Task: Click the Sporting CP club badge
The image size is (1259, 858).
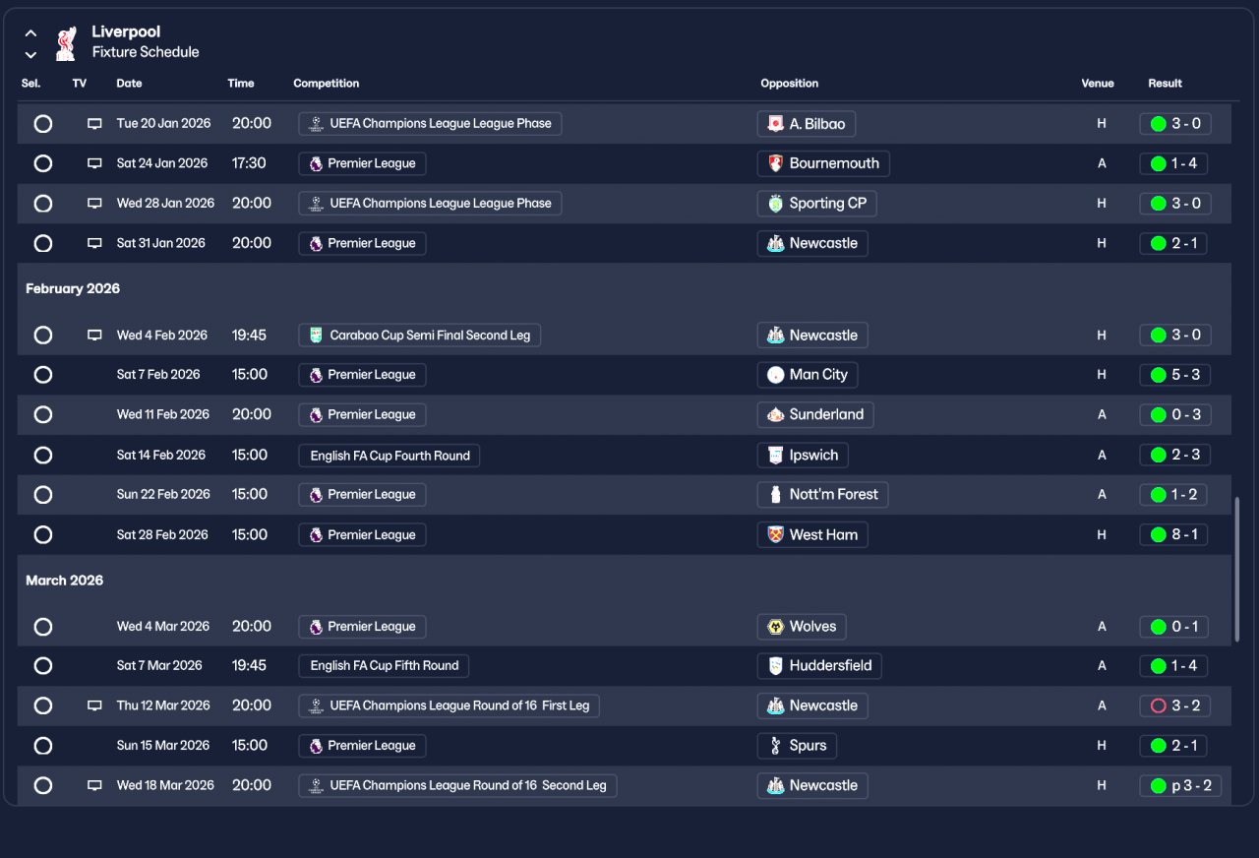Action: (x=775, y=204)
